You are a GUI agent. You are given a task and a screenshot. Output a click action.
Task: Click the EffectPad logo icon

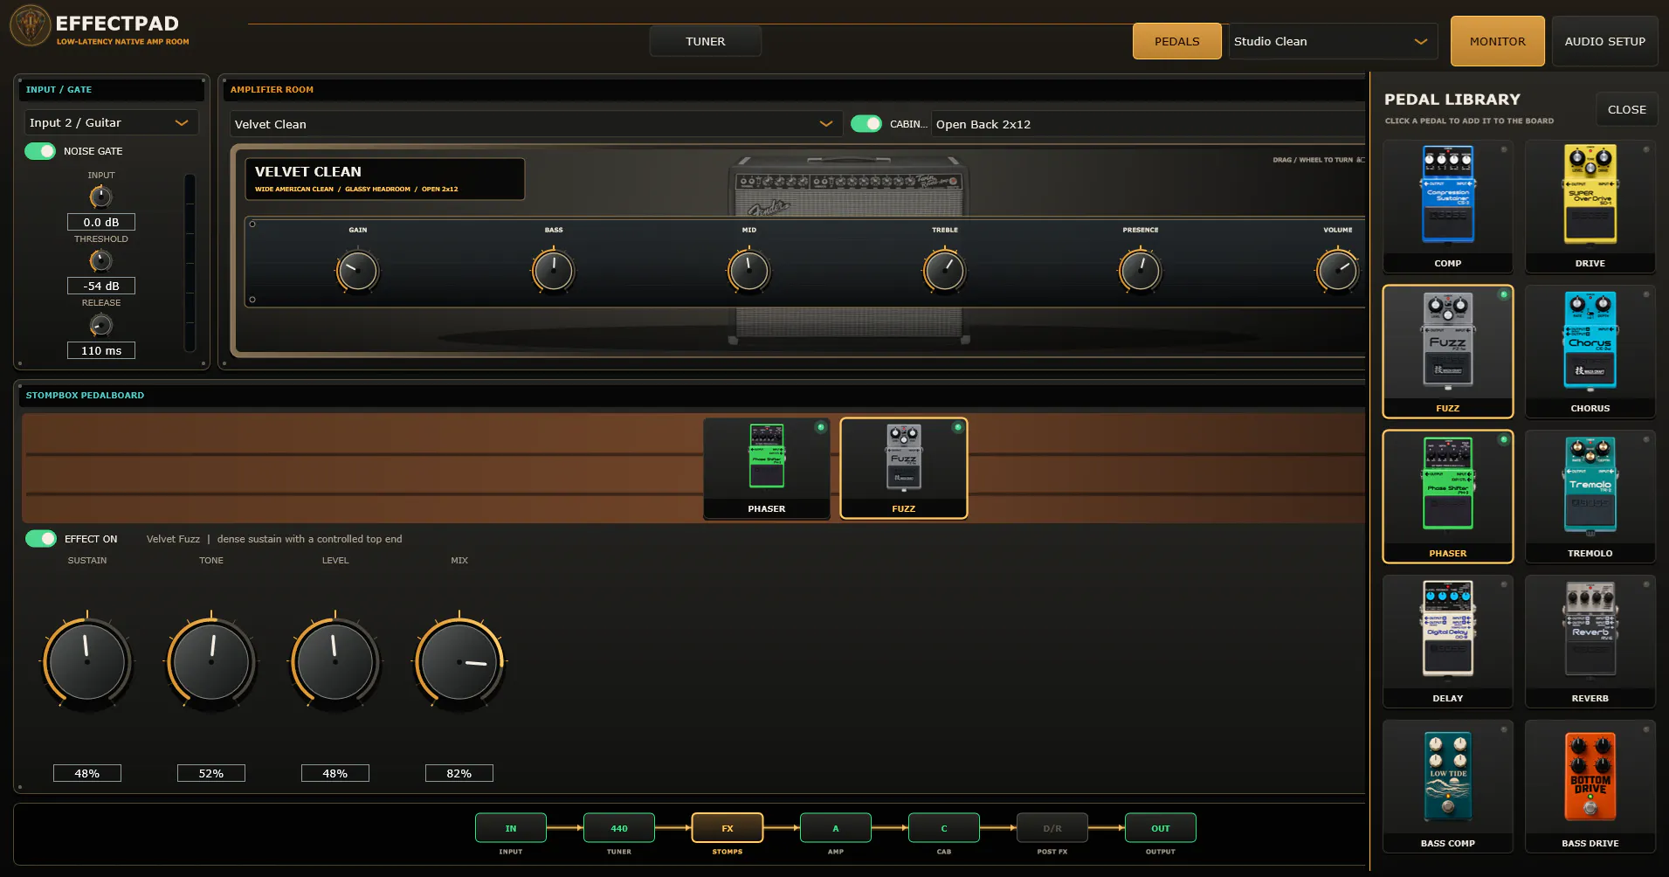pos(31,25)
